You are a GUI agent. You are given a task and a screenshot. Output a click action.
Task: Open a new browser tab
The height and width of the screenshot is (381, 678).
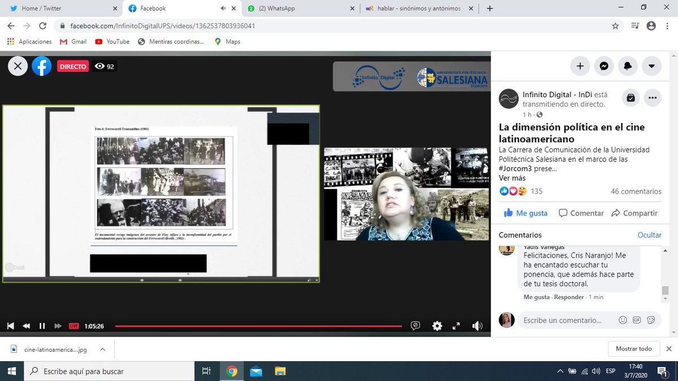(489, 8)
